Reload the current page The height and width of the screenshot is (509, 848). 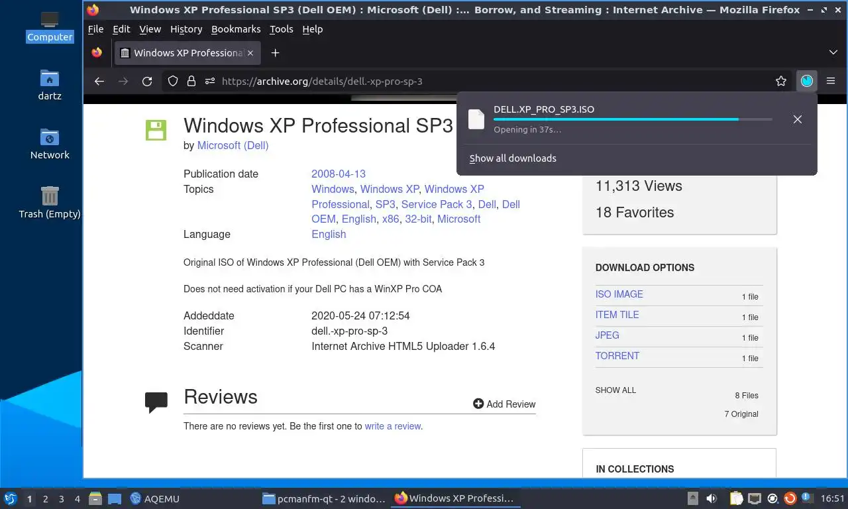click(x=147, y=81)
